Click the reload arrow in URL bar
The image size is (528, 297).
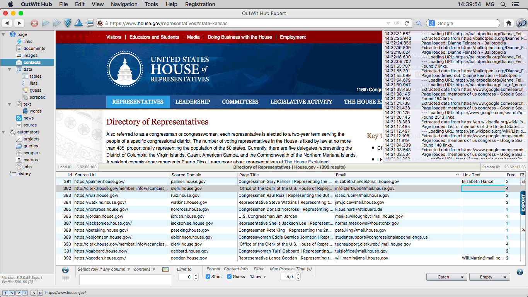(407, 23)
